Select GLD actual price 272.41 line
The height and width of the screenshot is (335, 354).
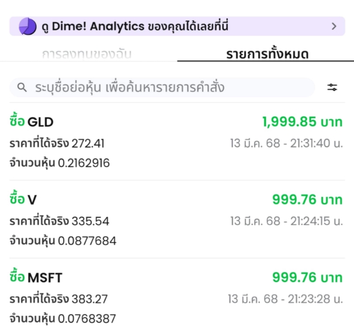57,143
